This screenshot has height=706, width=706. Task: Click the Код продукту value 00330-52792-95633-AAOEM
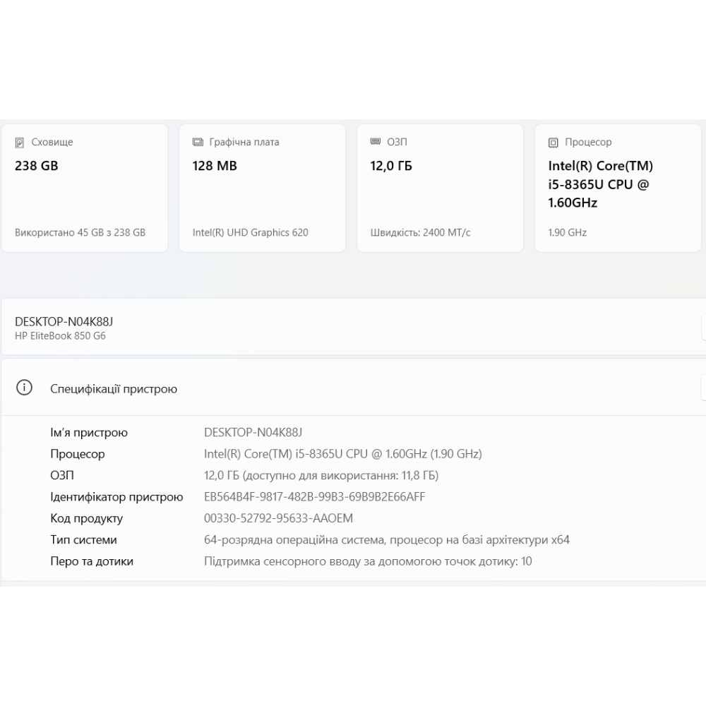pyautogui.click(x=278, y=518)
